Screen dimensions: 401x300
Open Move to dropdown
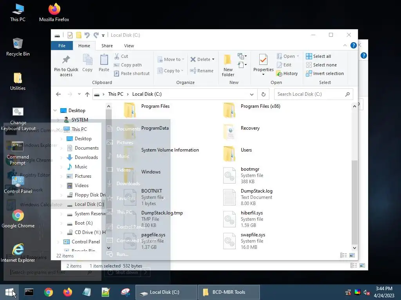[x=171, y=59]
